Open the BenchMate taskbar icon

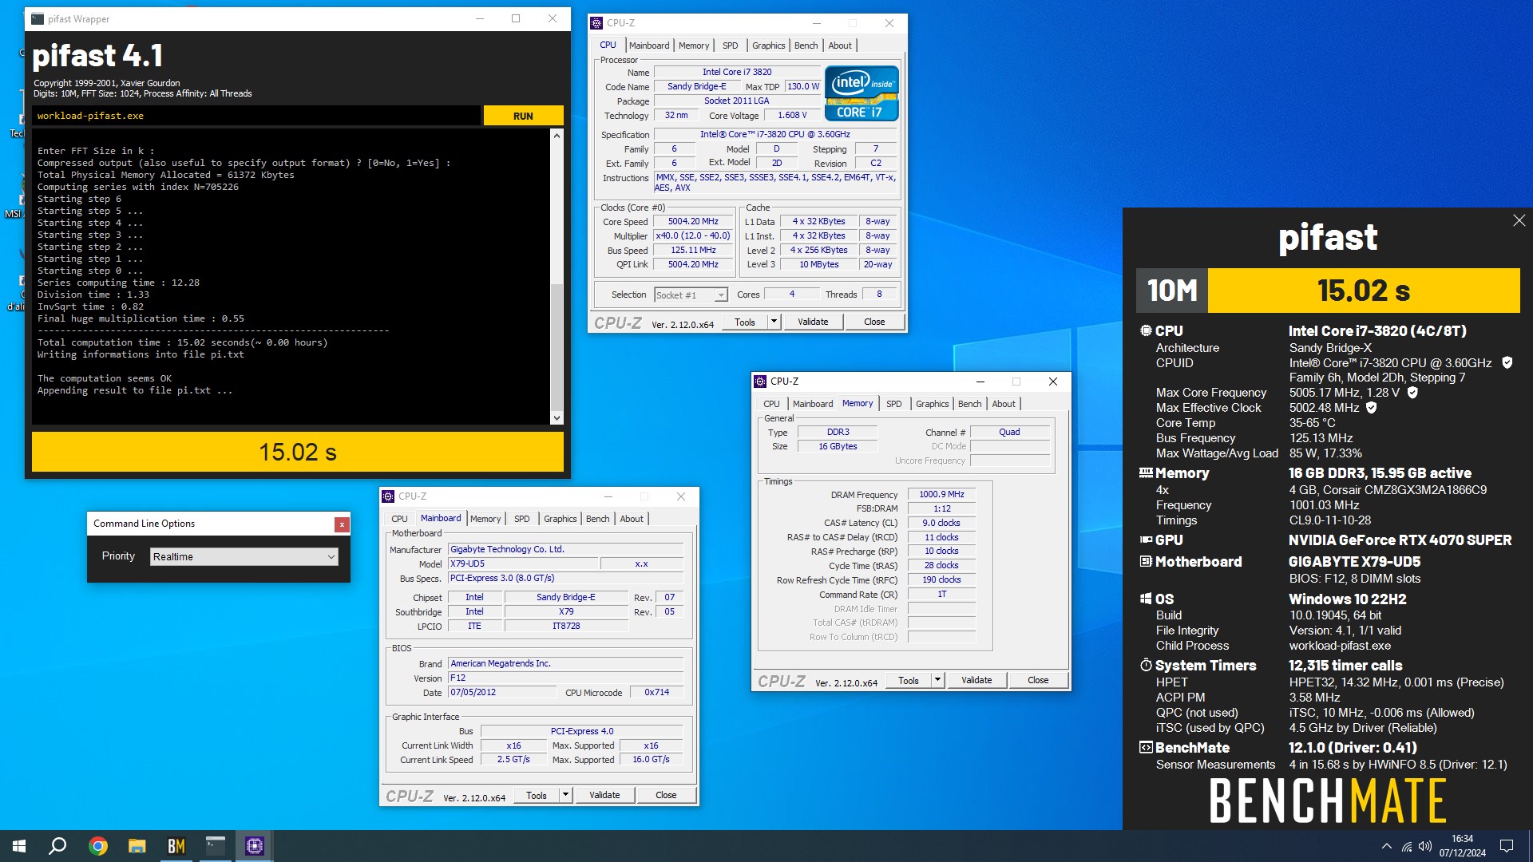176,846
